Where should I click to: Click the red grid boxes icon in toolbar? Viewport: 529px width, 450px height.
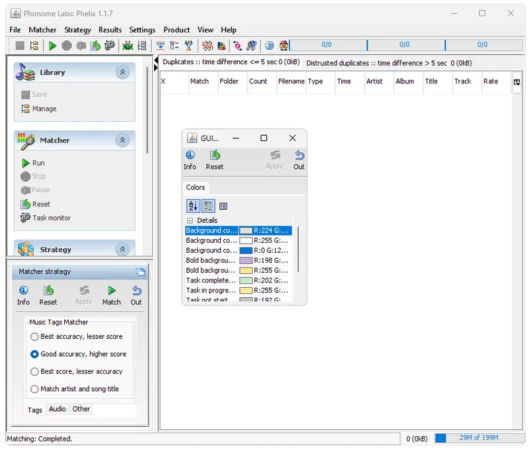tap(207, 46)
